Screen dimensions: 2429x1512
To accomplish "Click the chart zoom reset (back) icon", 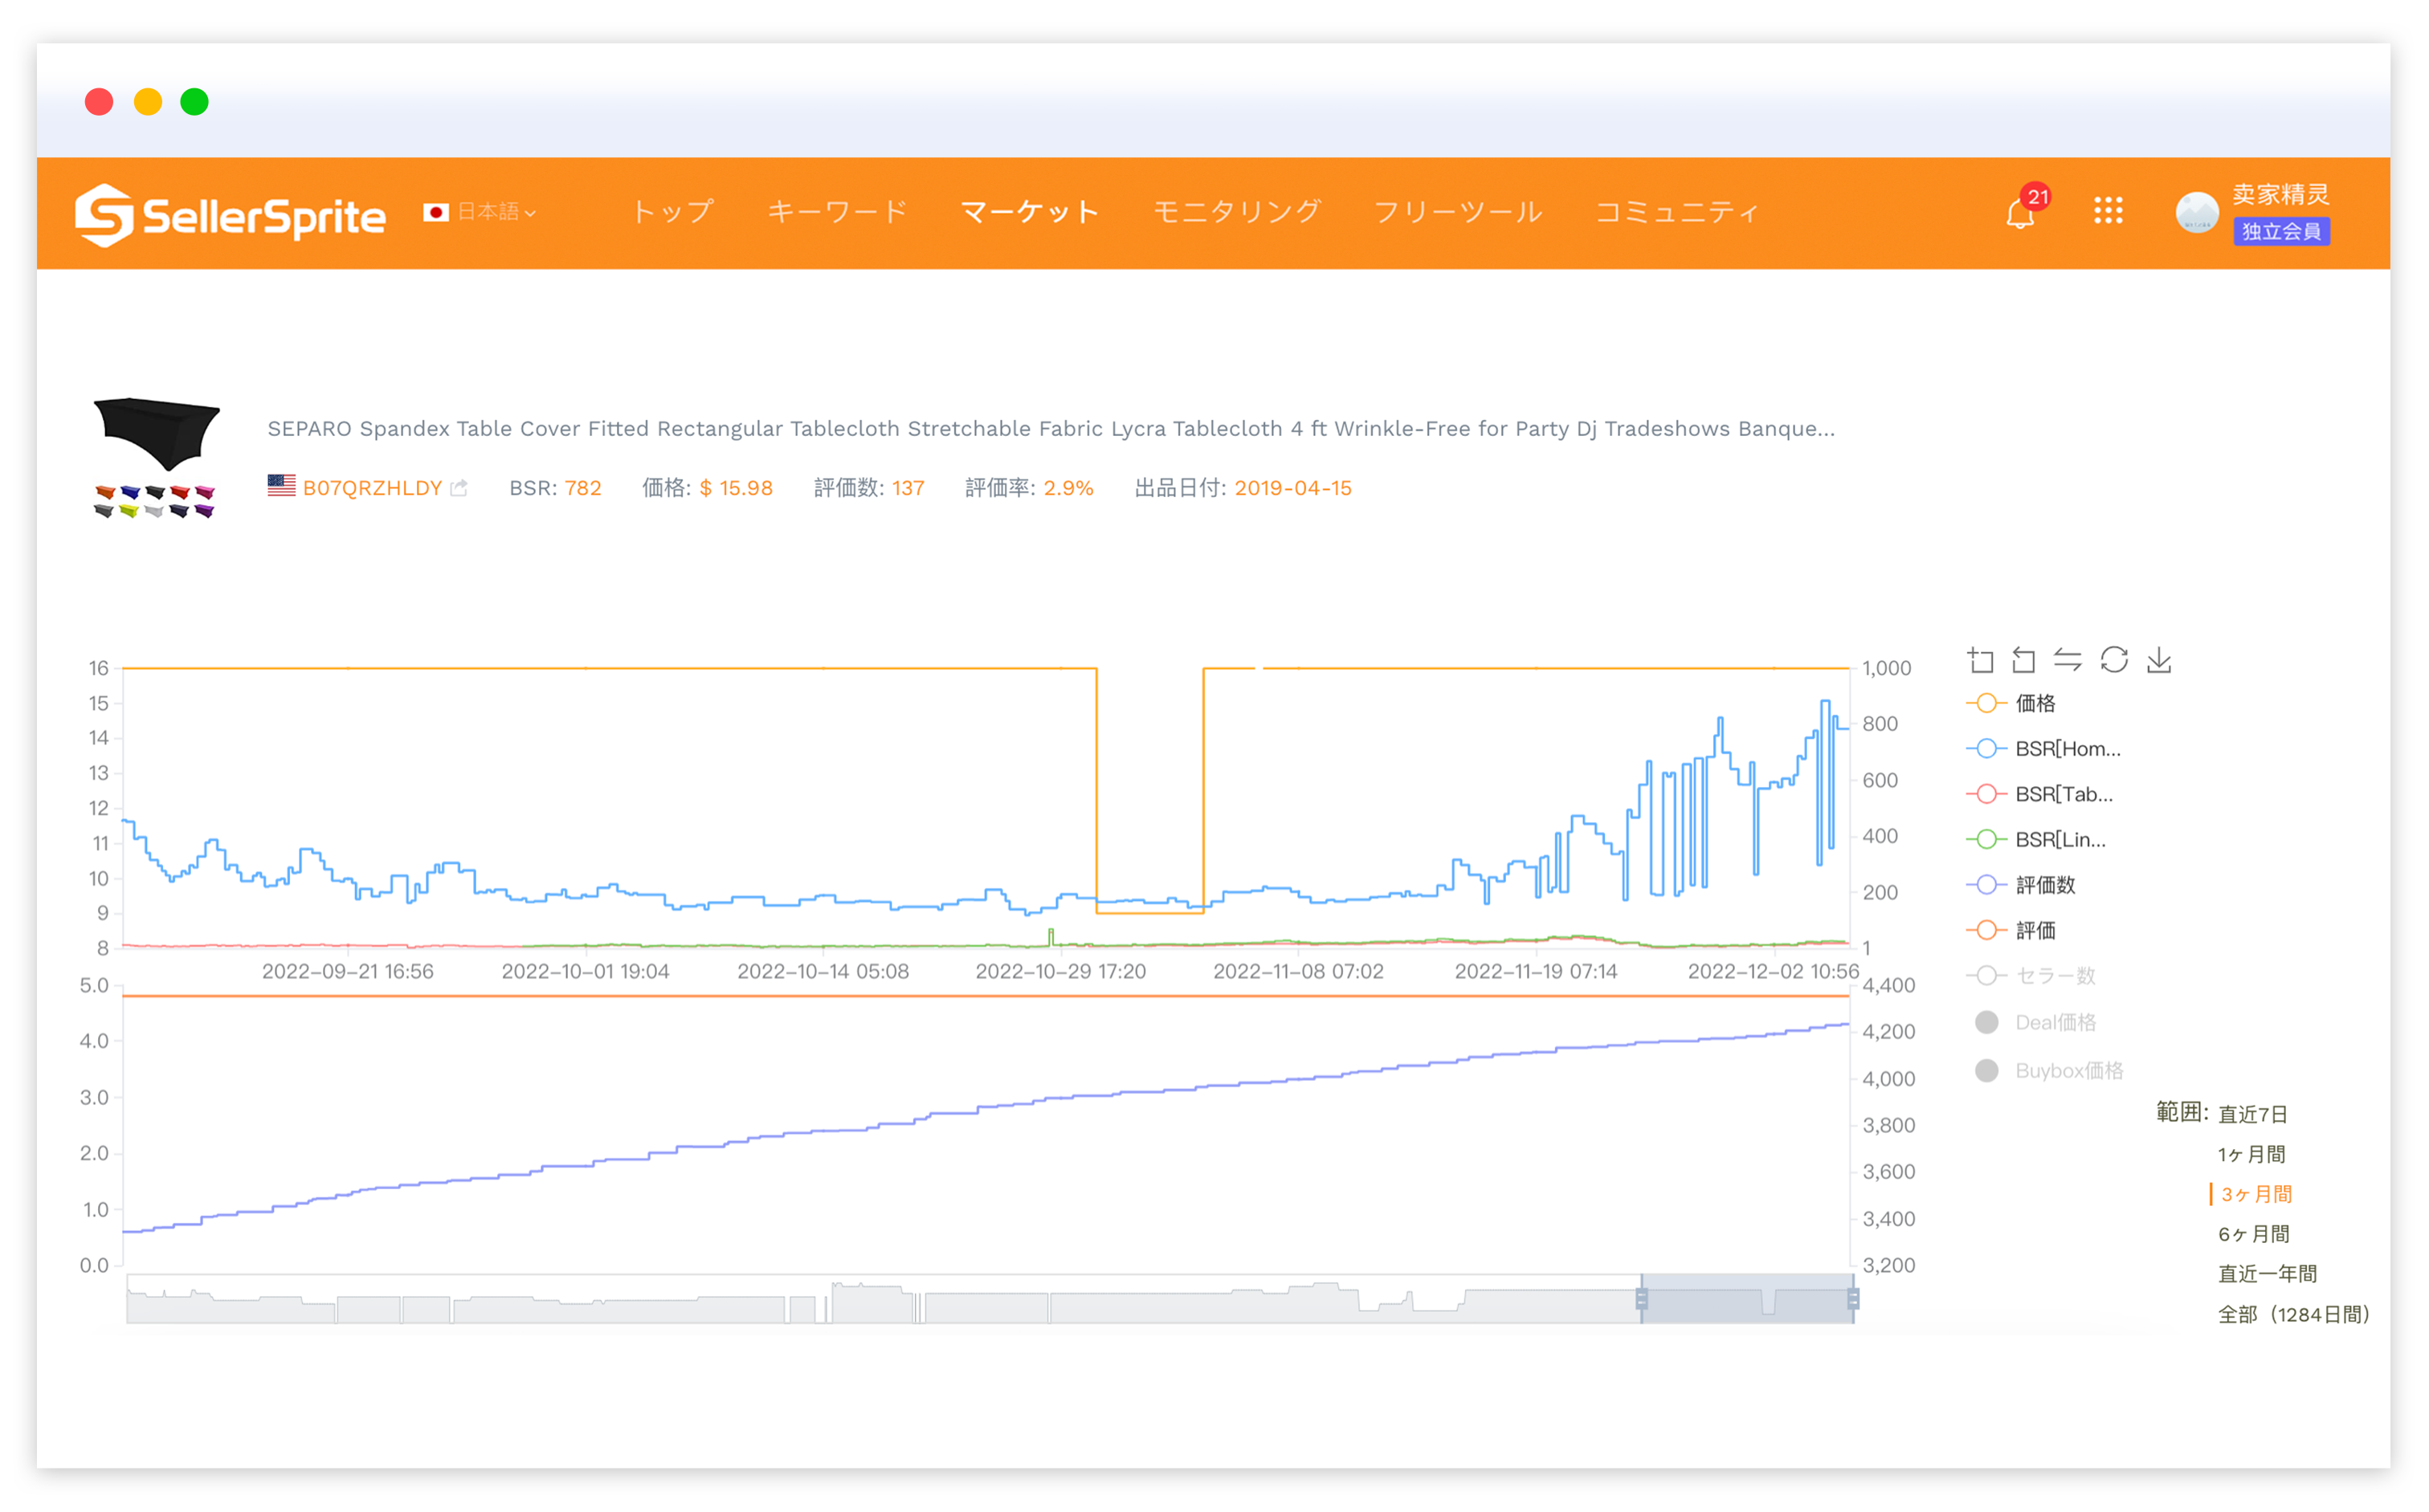I will pos(2024,660).
